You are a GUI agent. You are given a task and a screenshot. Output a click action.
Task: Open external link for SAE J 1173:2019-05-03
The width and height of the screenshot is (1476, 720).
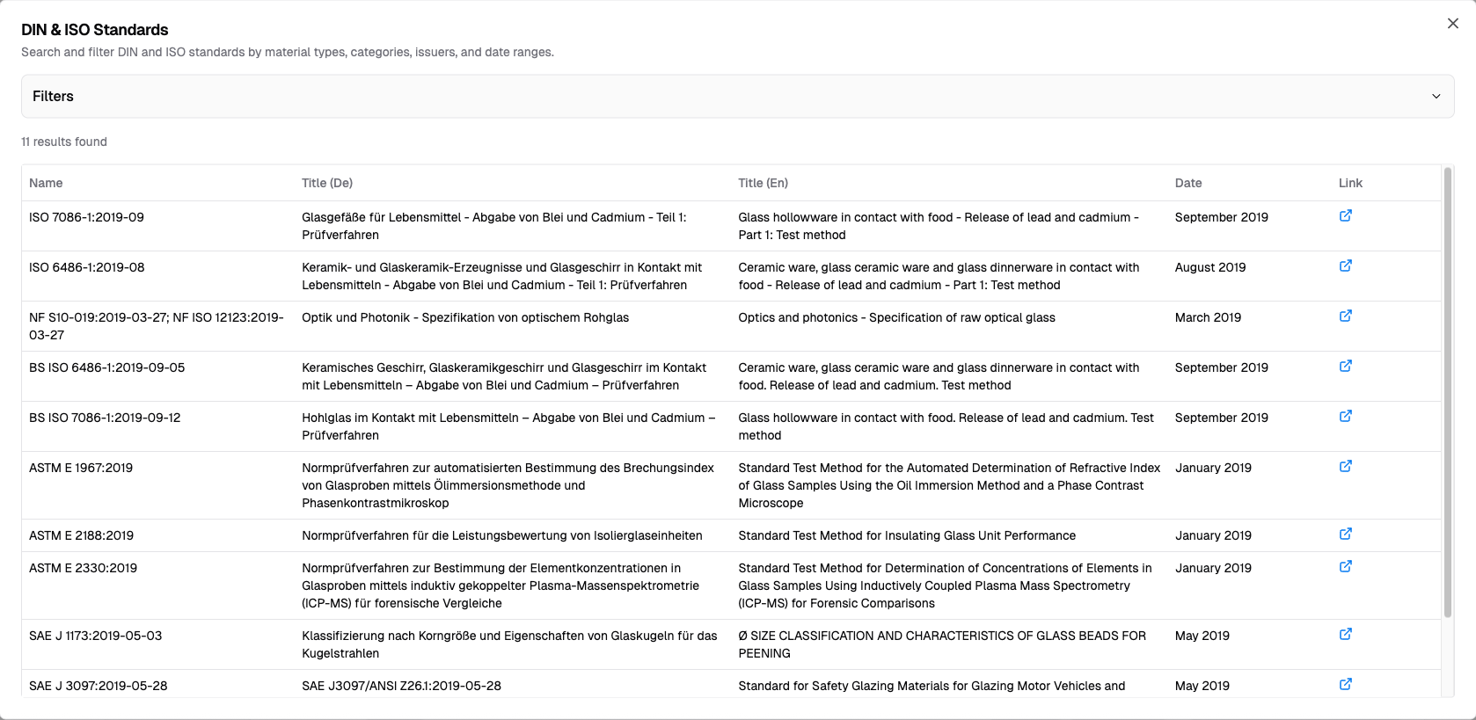1345,634
